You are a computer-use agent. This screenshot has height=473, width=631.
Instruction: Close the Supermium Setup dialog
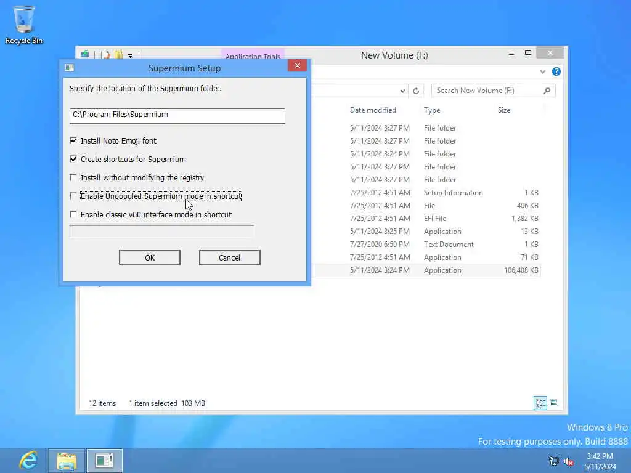coord(298,65)
